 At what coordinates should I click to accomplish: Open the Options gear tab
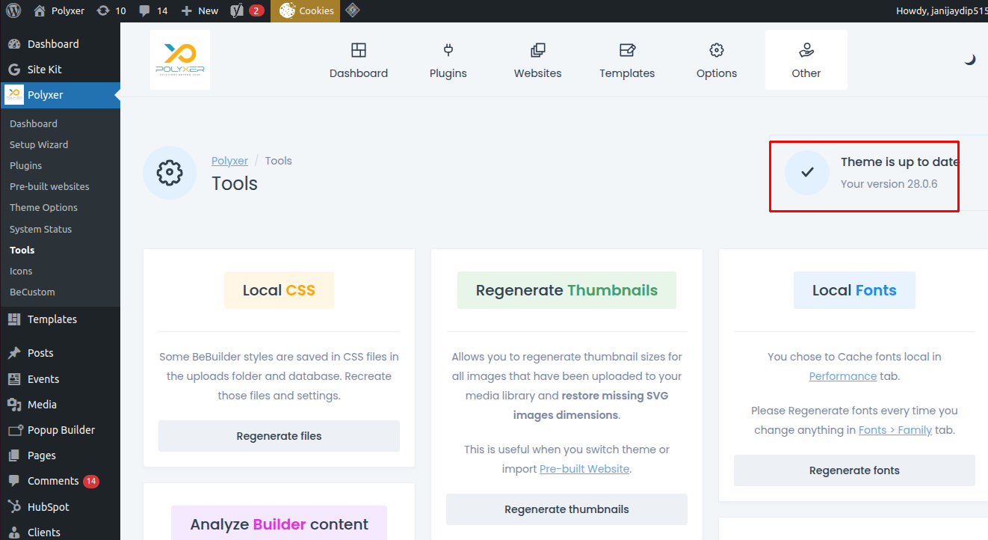coord(717,60)
